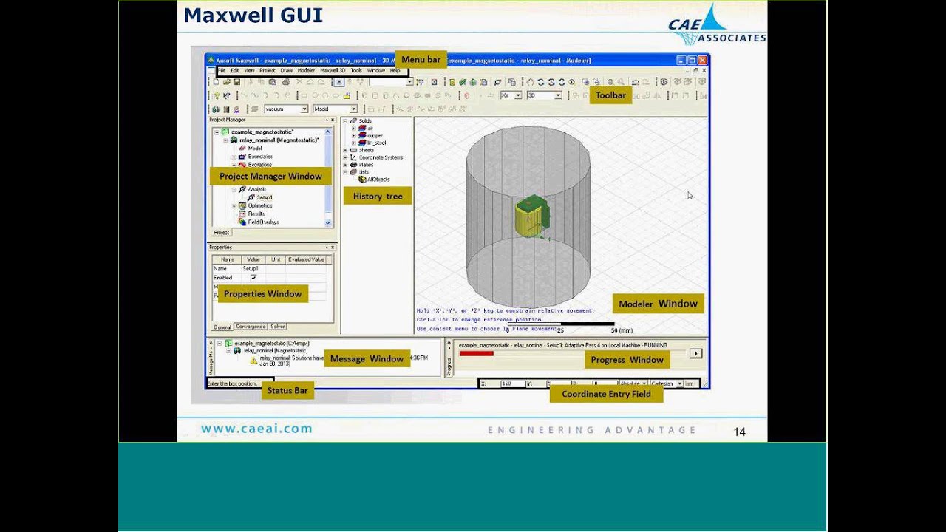Expand the Sheets node in history tree
The height and width of the screenshot is (532, 946).
click(345, 150)
